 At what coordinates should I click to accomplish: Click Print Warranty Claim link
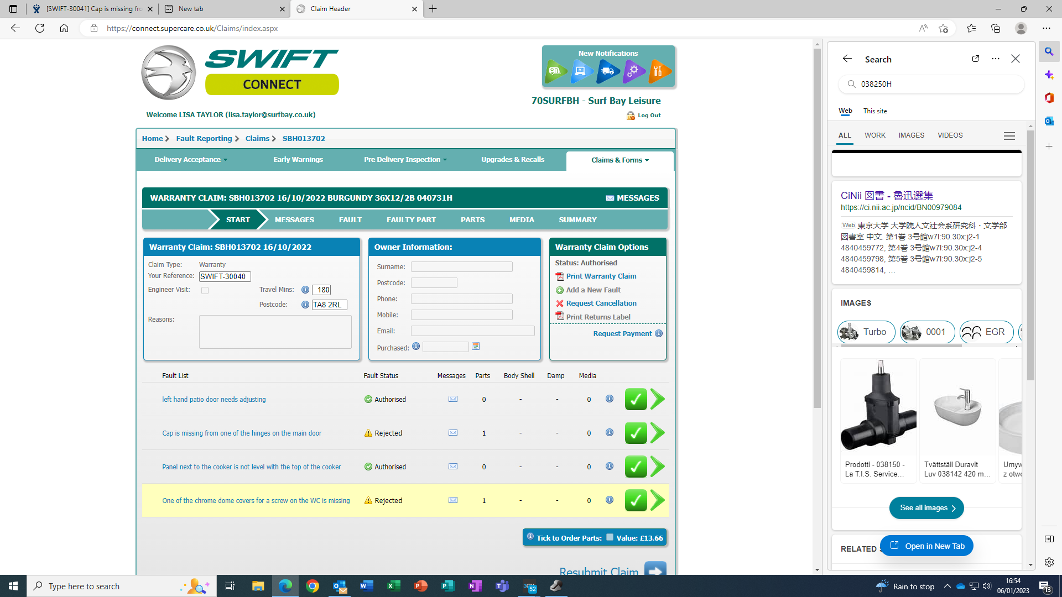coord(601,276)
